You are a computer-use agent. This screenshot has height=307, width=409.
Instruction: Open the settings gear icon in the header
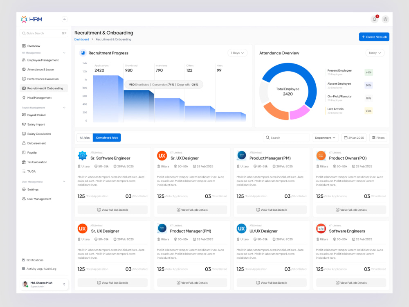coord(385,19)
